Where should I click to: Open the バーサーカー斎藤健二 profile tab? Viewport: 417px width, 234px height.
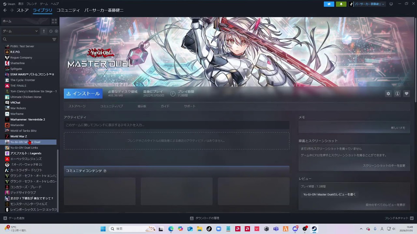(x=104, y=10)
